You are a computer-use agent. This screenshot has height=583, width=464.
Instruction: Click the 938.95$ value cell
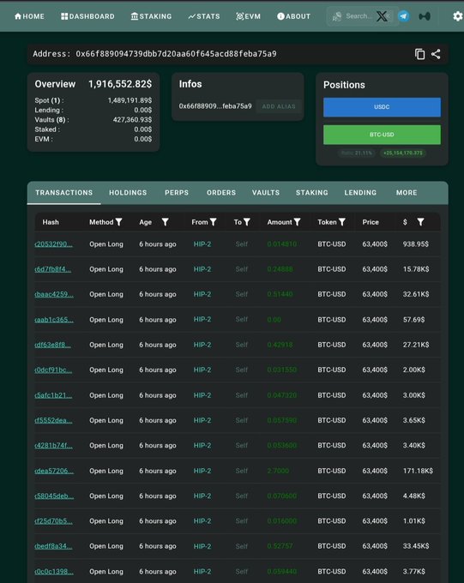point(416,243)
